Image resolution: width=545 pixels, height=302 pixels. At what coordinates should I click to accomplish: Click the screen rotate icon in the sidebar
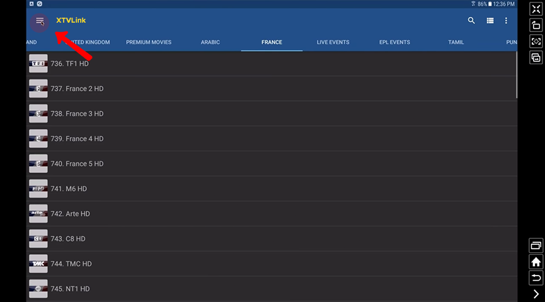coord(536,25)
